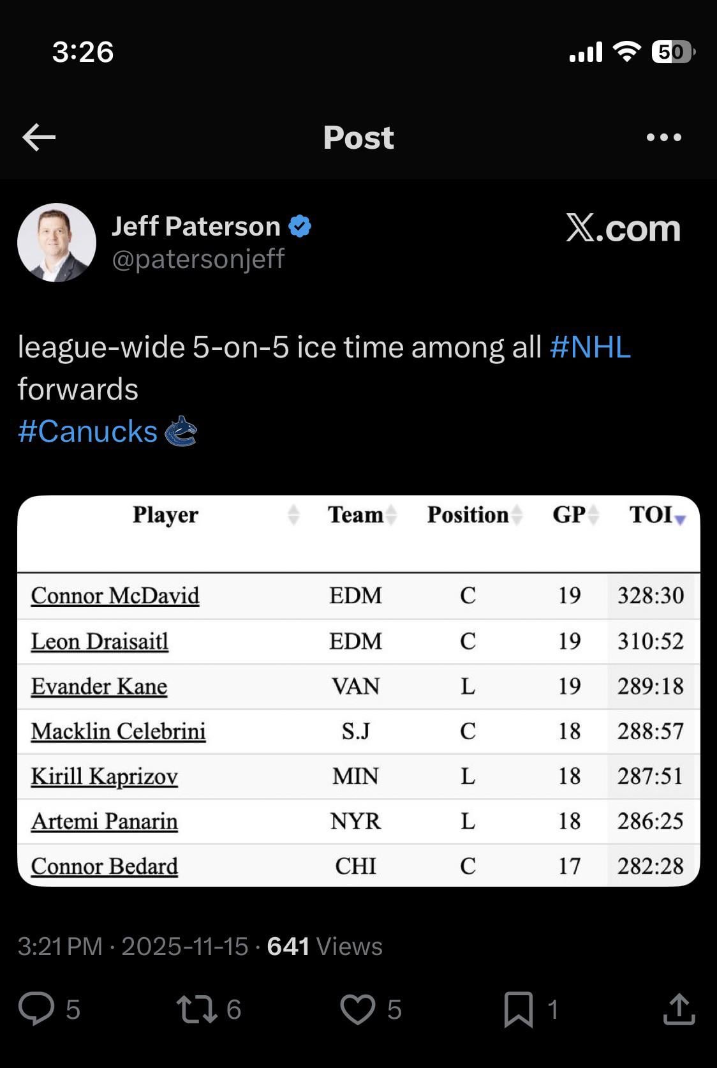Open the three-dot more options menu
The height and width of the screenshot is (1068, 717).
(663, 137)
